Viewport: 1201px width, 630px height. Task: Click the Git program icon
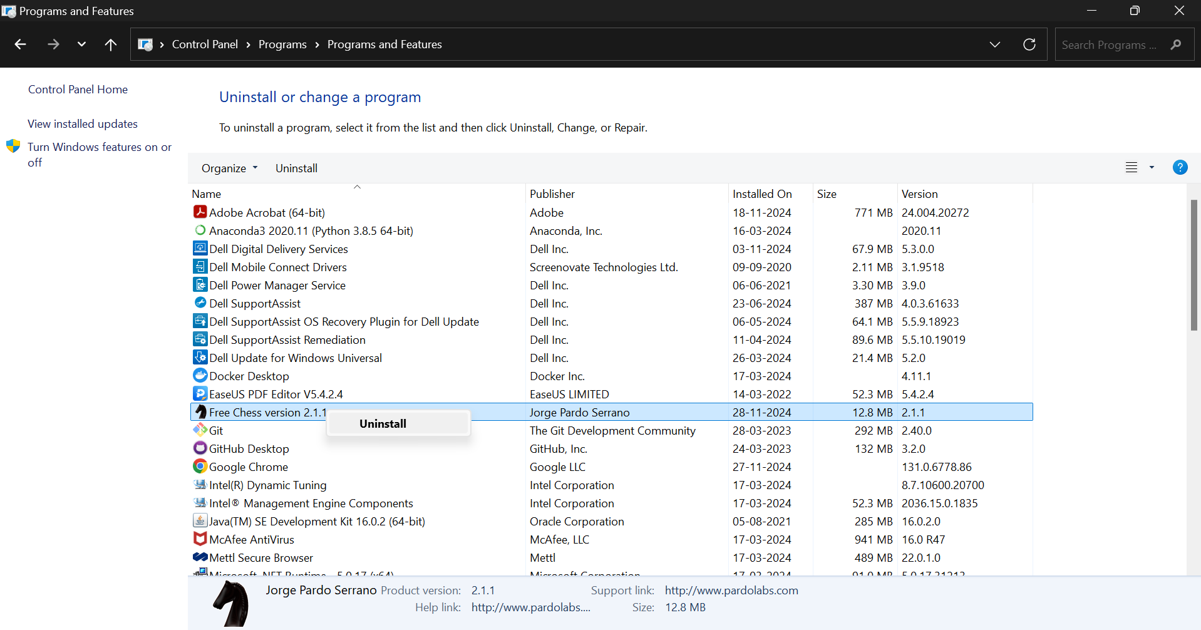[x=200, y=430]
